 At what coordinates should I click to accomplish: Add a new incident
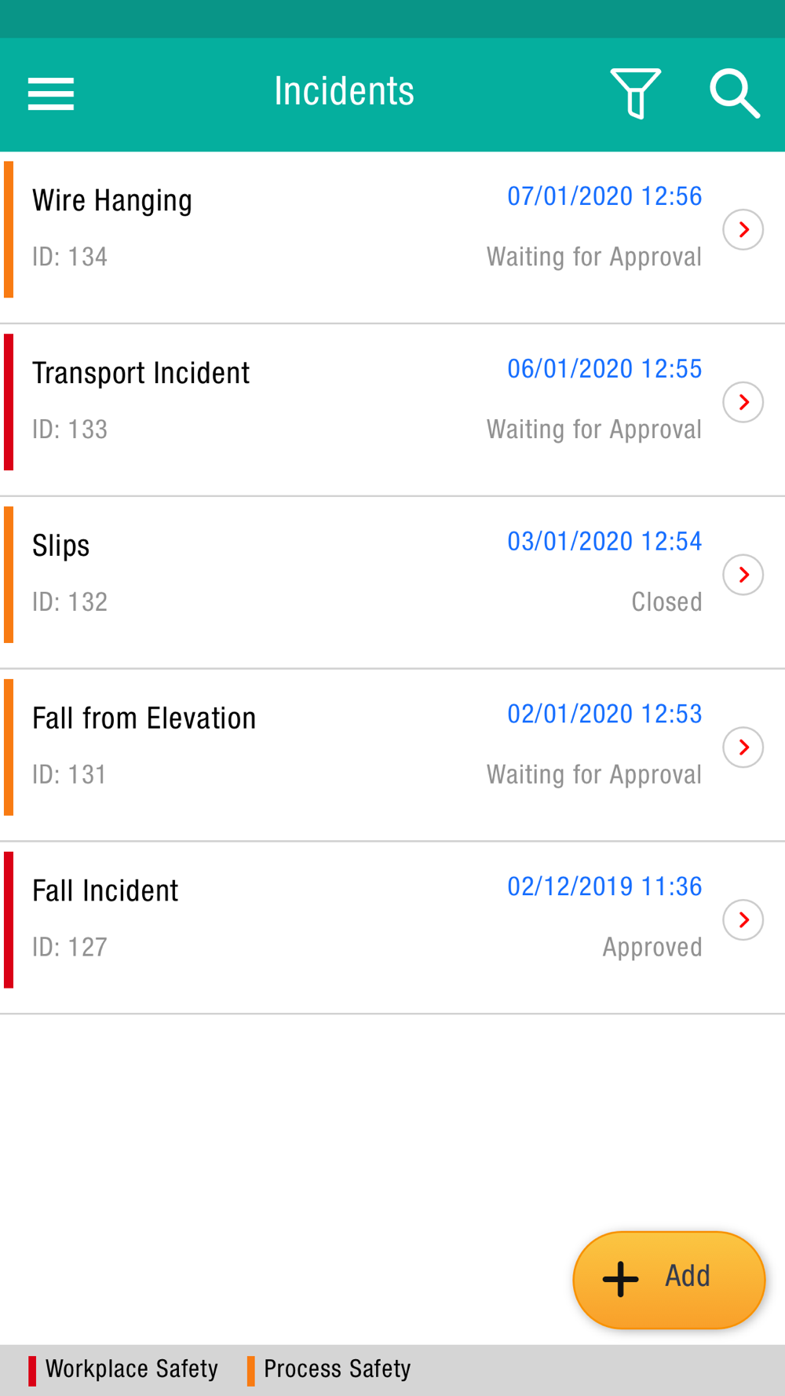pos(669,1280)
